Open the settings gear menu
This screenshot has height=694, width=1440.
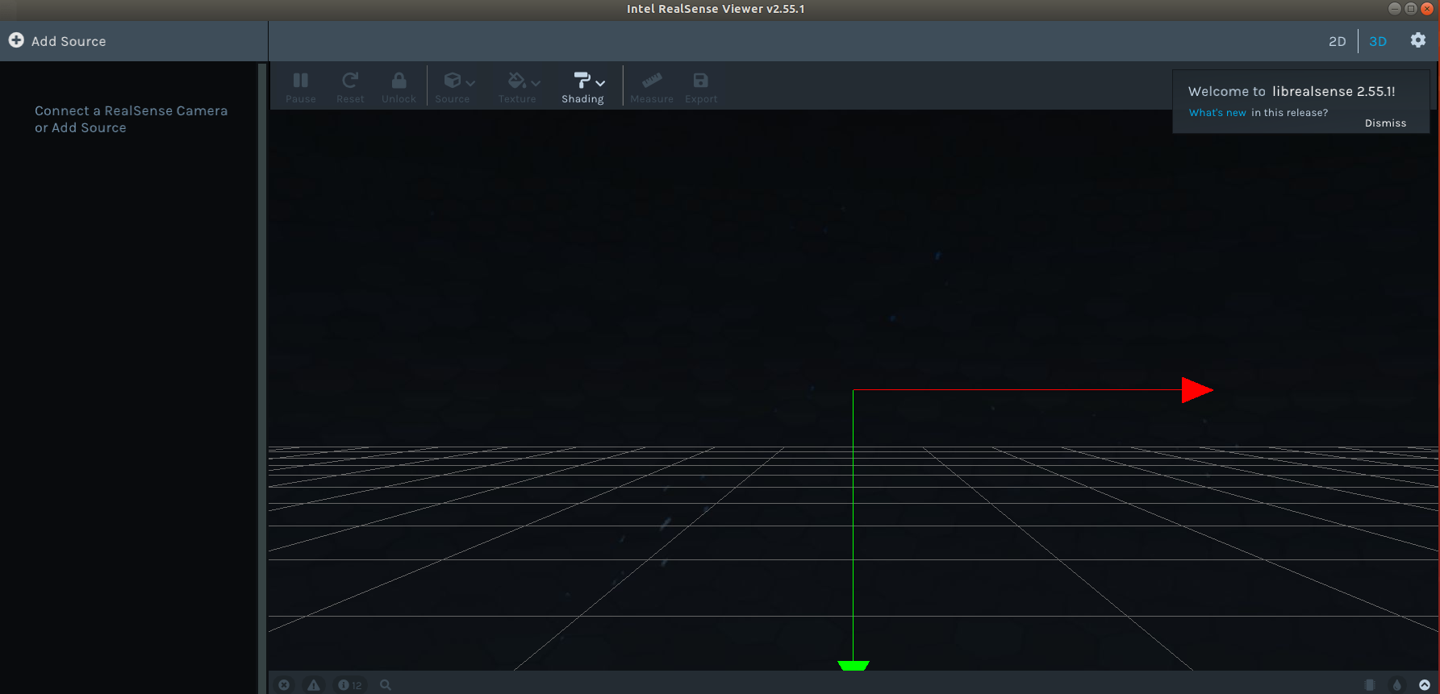(1418, 40)
